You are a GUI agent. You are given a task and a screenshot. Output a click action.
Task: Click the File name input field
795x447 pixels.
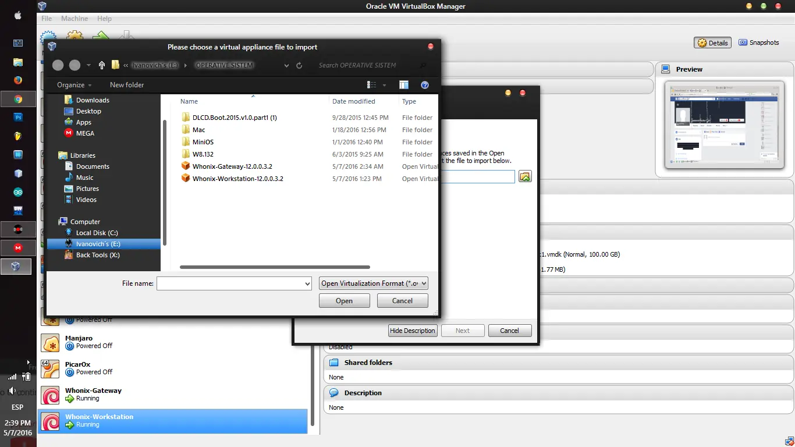(230, 283)
